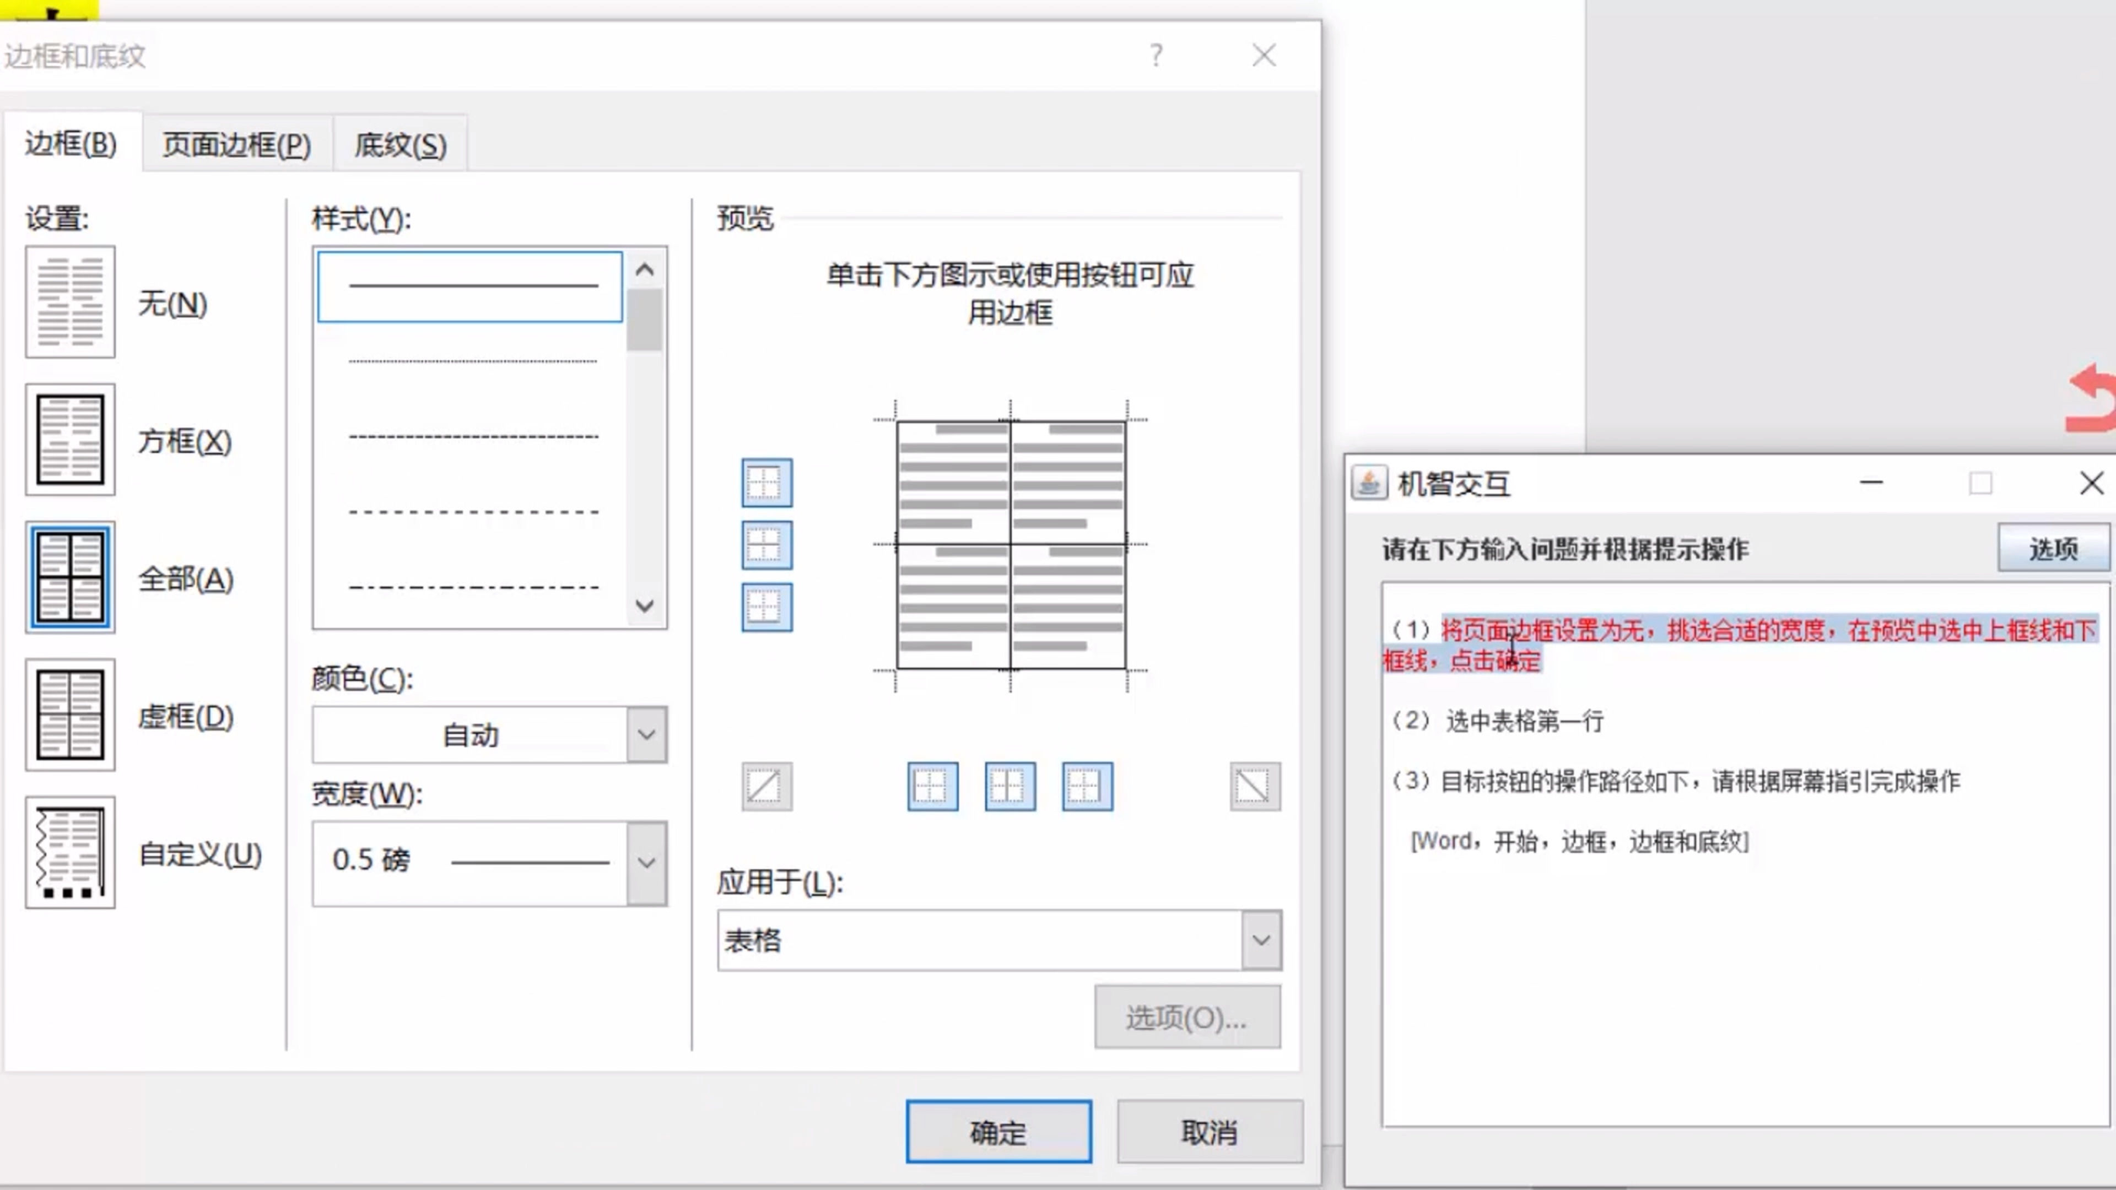
Task: Select the 无(N) no-border setting icon
Action: click(x=70, y=302)
